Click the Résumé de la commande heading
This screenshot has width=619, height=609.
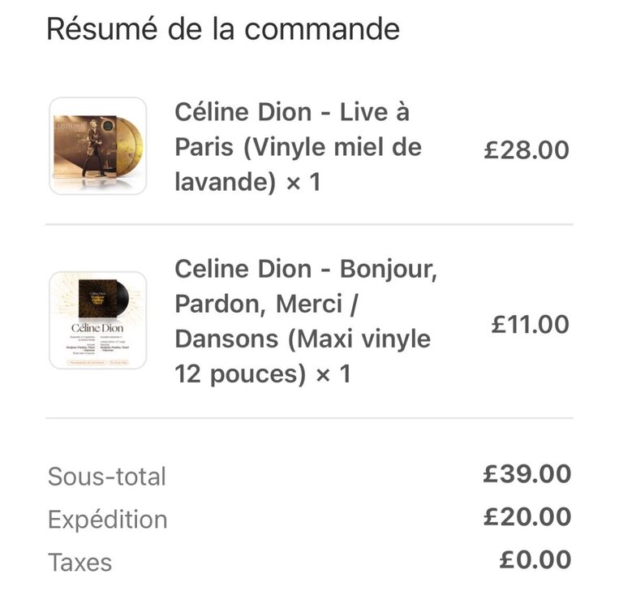[223, 29]
